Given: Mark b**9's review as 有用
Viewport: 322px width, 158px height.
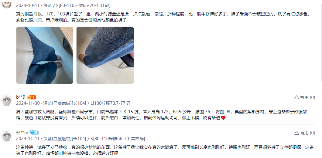Looking at the screenshot, I should (x=305, y=97).
